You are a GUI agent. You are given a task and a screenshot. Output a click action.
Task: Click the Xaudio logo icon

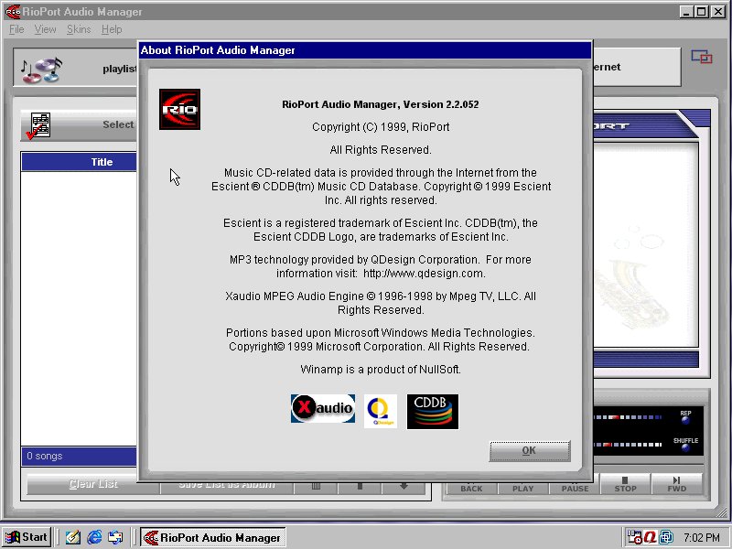click(x=322, y=411)
